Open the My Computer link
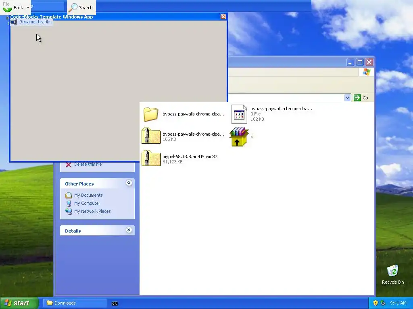This screenshot has height=309, width=413. pos(87,203)
